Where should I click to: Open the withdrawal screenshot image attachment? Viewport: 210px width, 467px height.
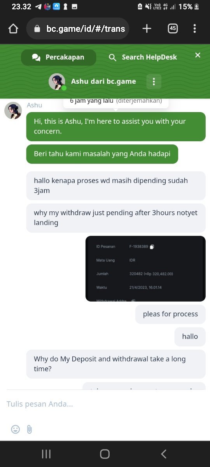[x=145, y=269]
